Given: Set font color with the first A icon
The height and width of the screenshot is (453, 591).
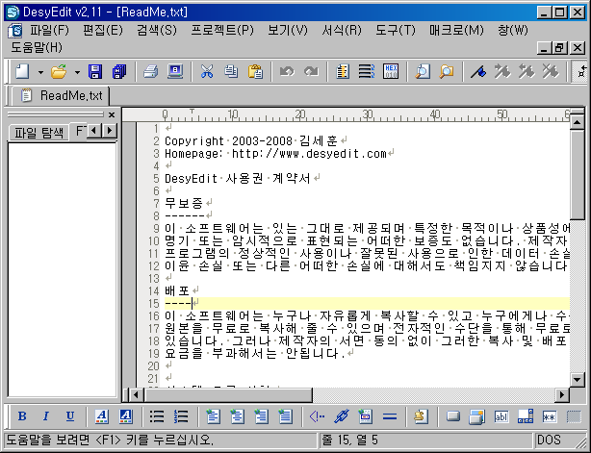Looking at the screenshot, I should pyautogui.click(x=101, y=416).
